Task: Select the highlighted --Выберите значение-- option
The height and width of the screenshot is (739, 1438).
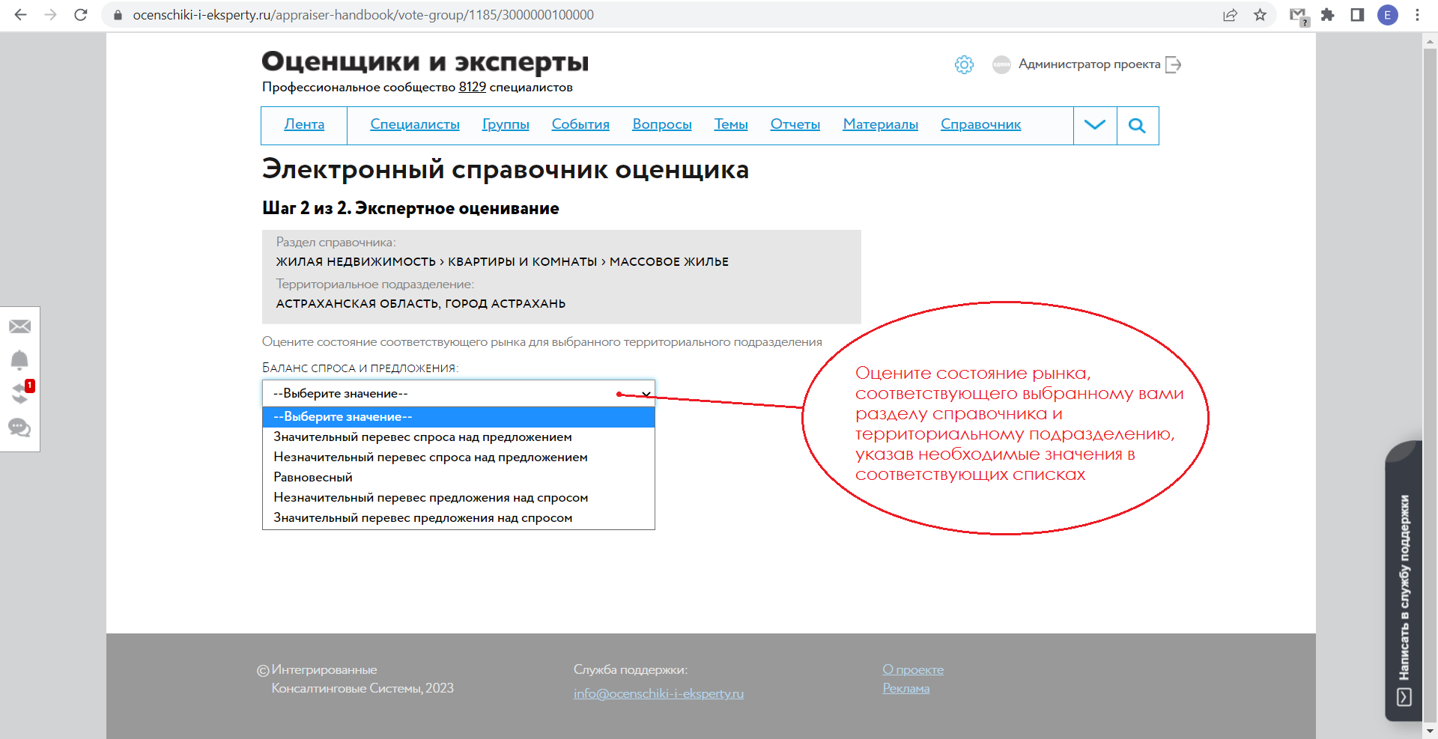Action: click(458, 417)
